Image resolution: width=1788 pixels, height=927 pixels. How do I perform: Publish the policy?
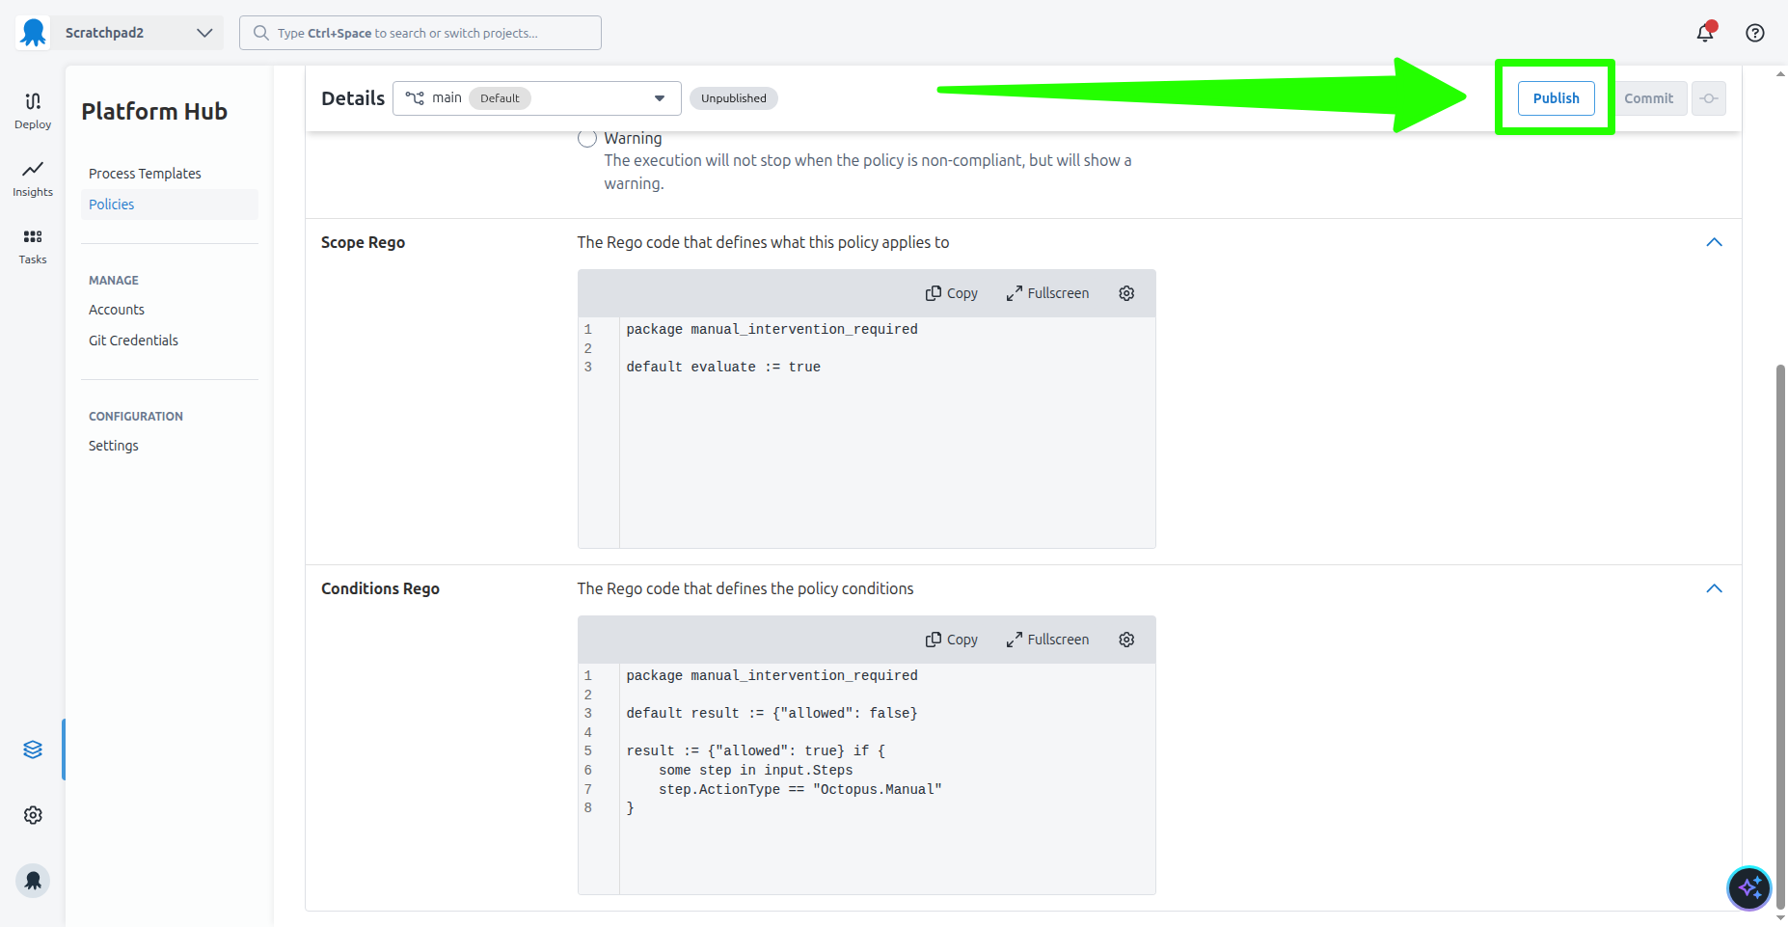tap(1555, 97)
